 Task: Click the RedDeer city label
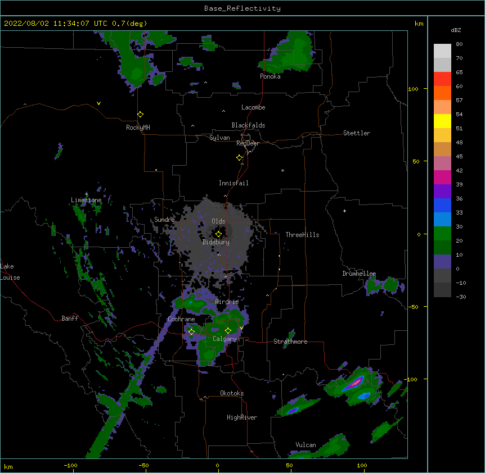click(x=248, y=143)
